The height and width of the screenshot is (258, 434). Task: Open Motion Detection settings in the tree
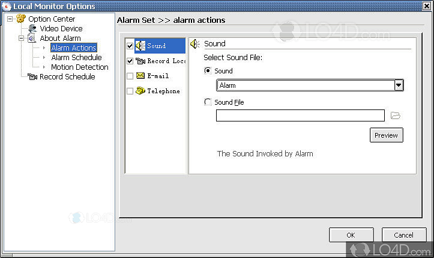(x=79, y=67)
